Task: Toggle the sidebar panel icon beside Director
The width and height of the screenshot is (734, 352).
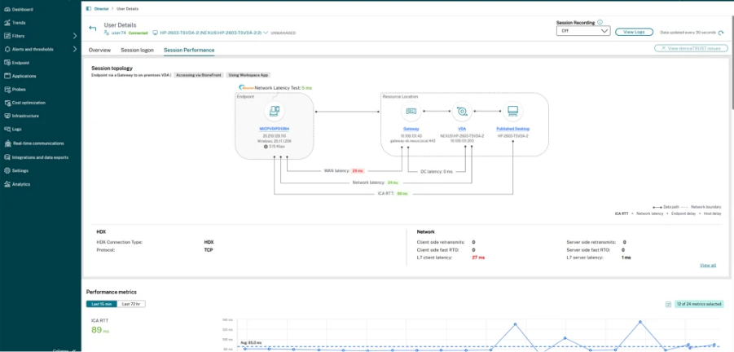Action: pos(89,8)
